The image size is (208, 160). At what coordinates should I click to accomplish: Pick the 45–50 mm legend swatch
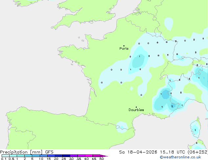pyautogui.click(x=96, y=156)
